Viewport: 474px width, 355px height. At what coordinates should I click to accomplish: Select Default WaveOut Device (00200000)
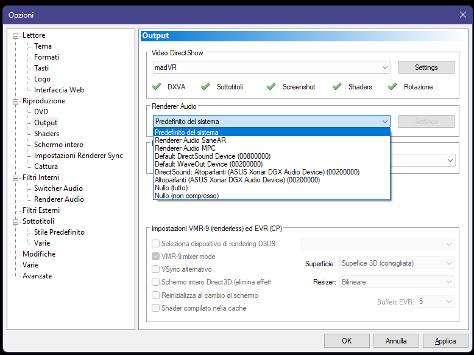click(x=272, y=164)
